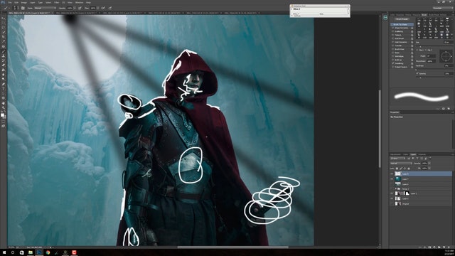455x256 pixels.
Task: Select the Clone Stamp tool
Action: click(x=3, y=55)
